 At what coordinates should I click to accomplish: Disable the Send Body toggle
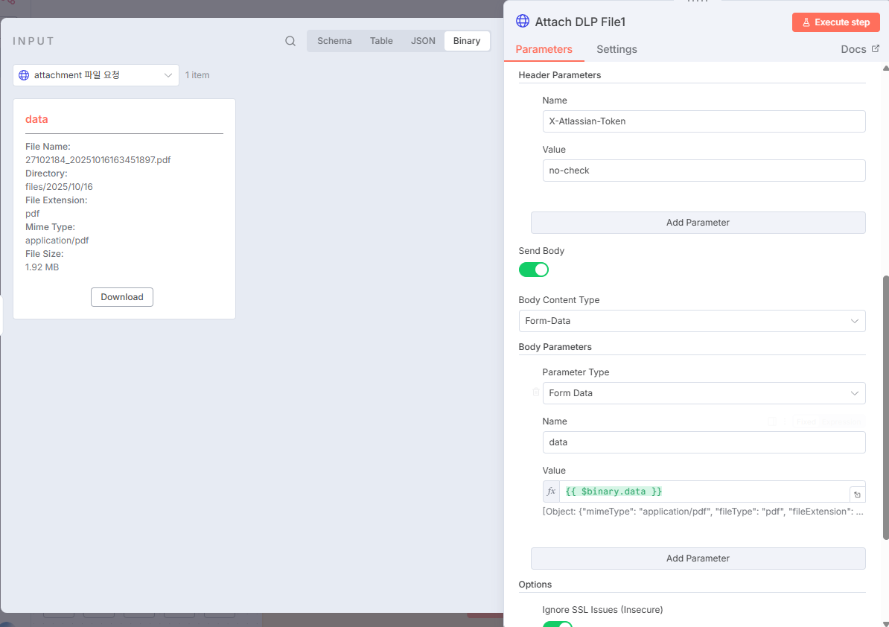coord(534,270)
